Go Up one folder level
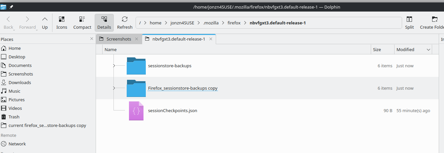 pos(45,23)
